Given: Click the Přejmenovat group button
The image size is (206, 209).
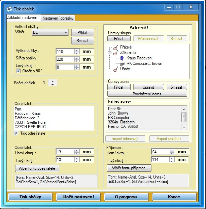Looking at the screenshot, I should click(x=148, y=39).
